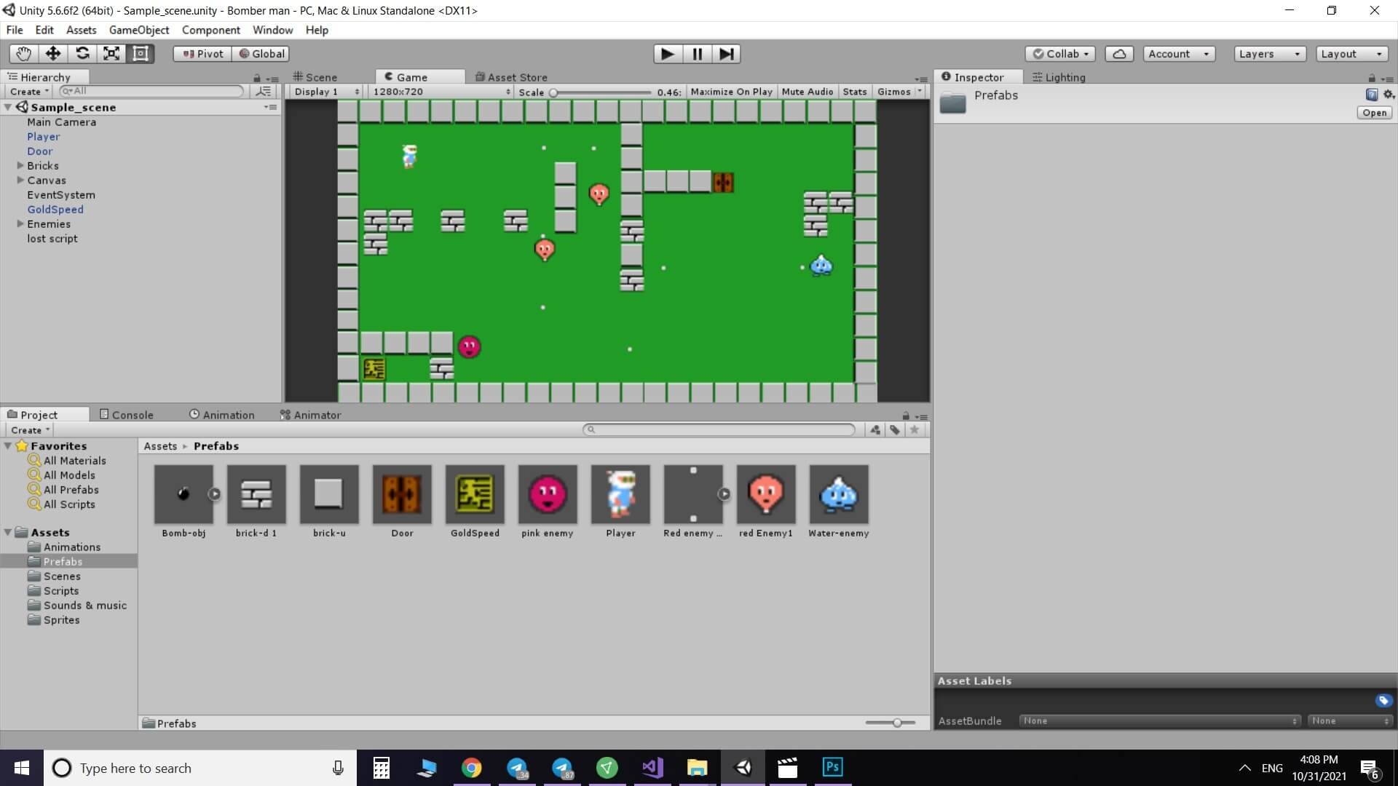Lock the Inspector panel
This screenshot has height=786, width=1398.
coord(1372,78)
